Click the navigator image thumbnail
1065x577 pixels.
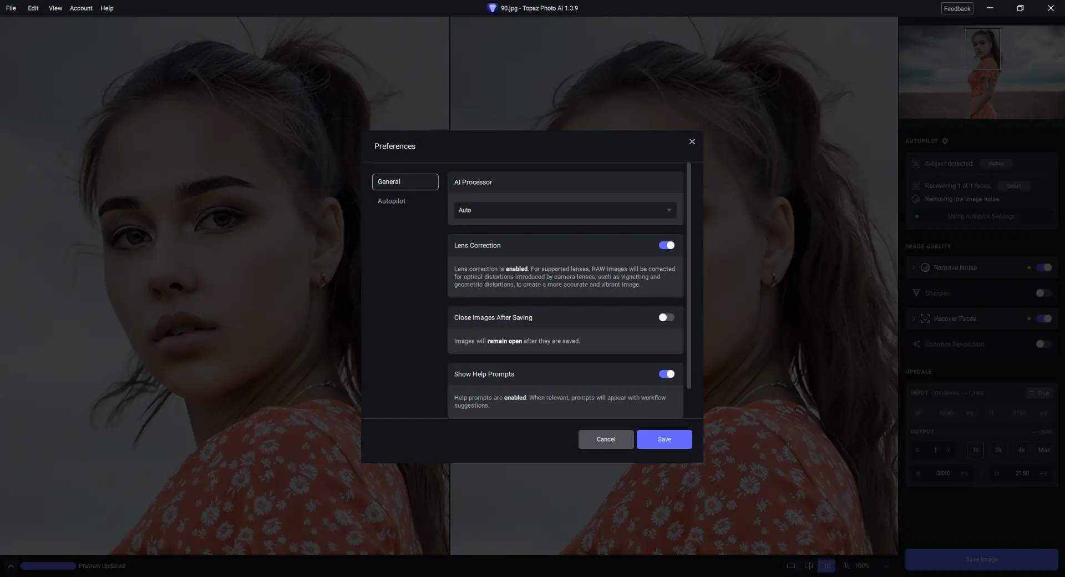(982, 72)
